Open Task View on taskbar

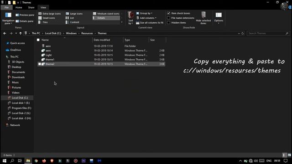20,161
